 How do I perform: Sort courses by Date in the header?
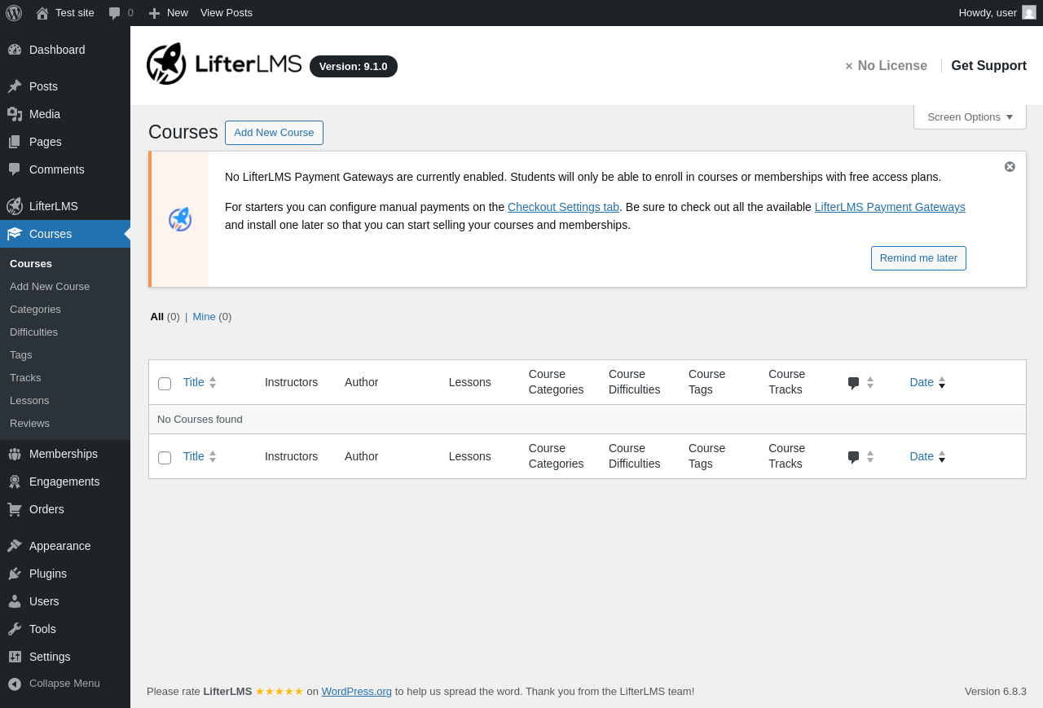922,382
